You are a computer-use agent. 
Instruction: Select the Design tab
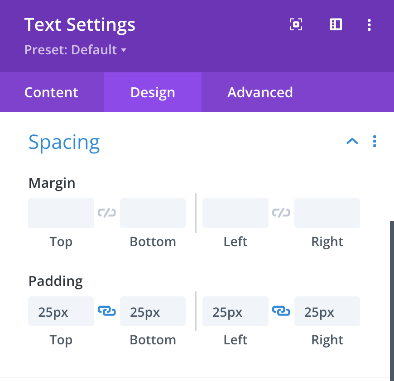(x=153, y=92)
